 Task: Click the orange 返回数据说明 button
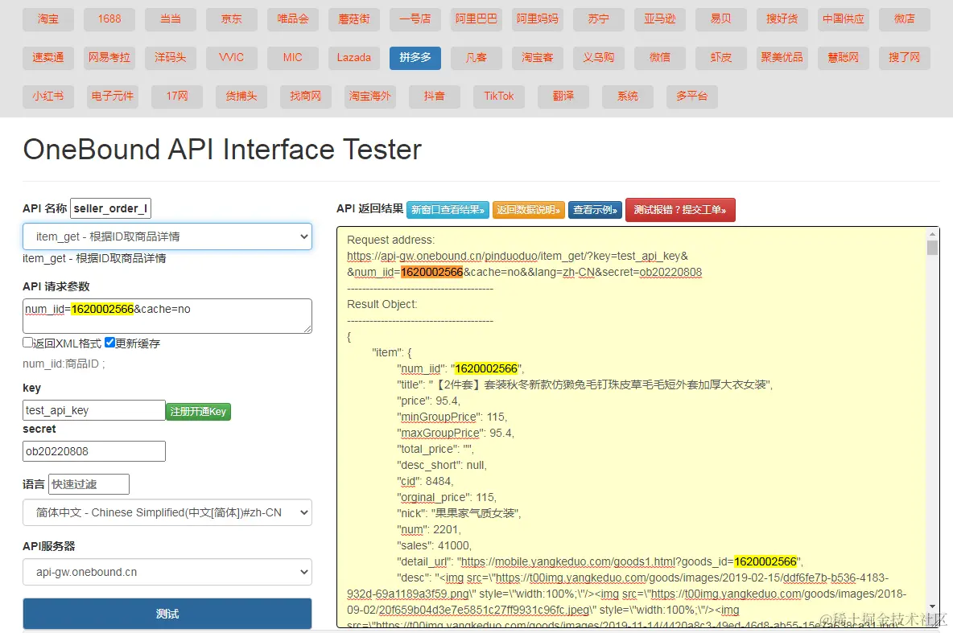click(529, 210)
